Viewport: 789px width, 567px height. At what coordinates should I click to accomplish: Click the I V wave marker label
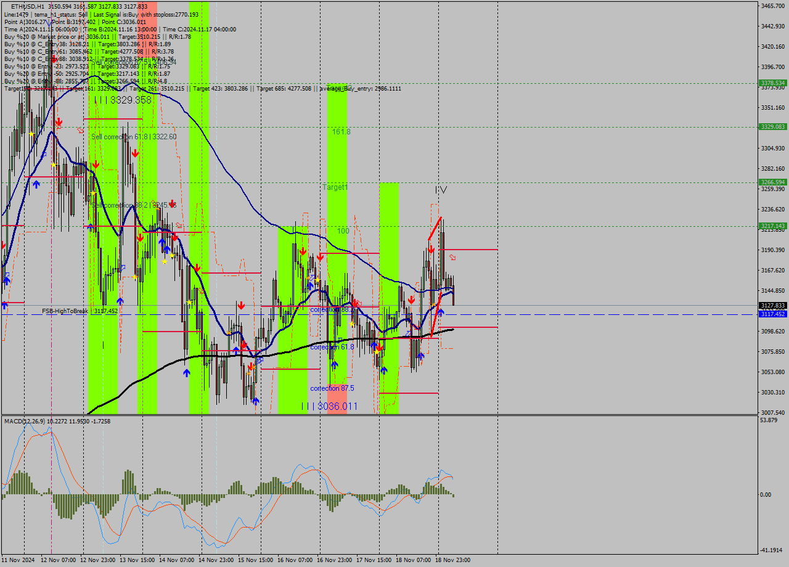441,190
